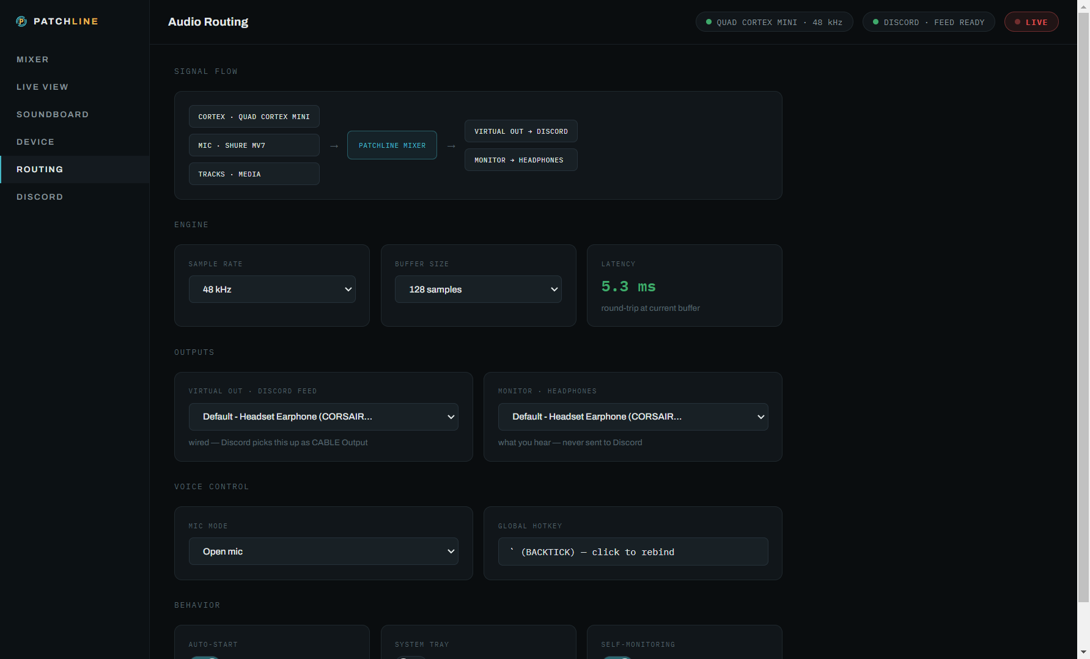Viewport: 1090px width, 659px height.
Task: Open the Buffer Size dropdown
Action: pos(478,289)
